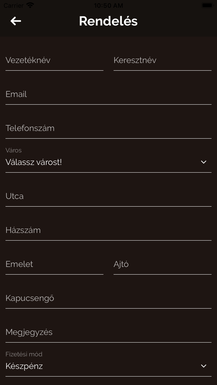Focus the Kapucsengő doorbell field
This screenshot has height=385, width=217.
tap(108, 298)
